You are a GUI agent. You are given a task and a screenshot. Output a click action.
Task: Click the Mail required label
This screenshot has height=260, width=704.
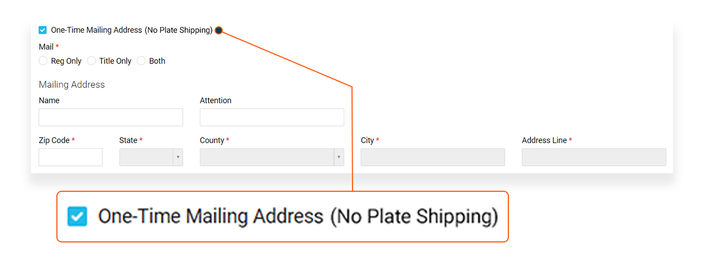point(46,47)
